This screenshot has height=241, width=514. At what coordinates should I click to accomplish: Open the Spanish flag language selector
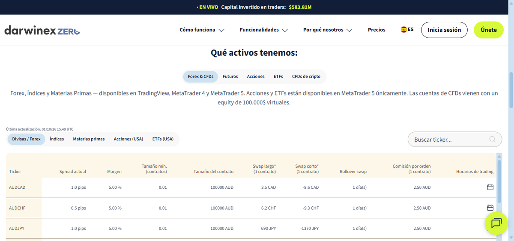(x=407, y=30)
